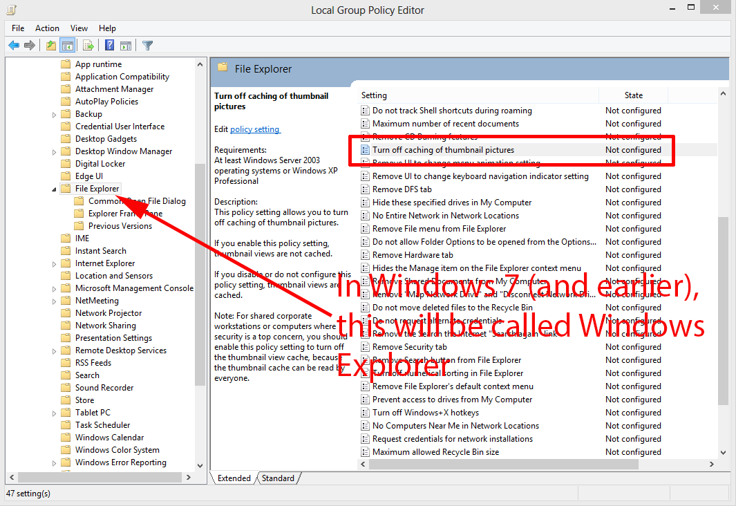Open Help using the question mark icon

[109, 46]
